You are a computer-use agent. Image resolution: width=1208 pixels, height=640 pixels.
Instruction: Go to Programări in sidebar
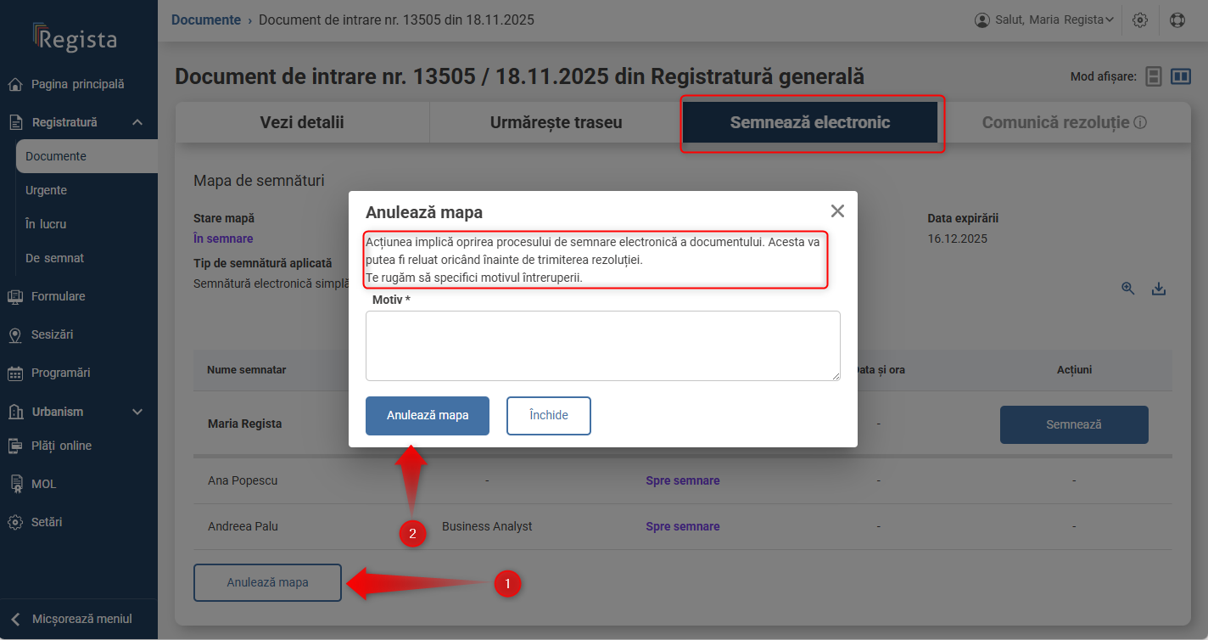[60, 373]
